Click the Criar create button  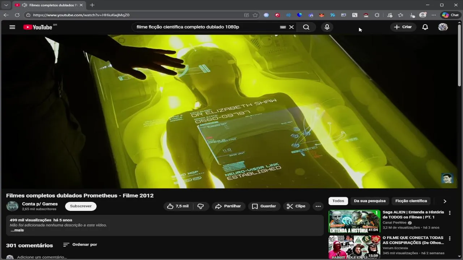pos(403,27)
